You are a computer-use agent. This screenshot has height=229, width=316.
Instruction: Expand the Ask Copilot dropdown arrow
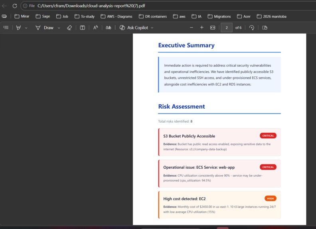[x=152, y=28]
